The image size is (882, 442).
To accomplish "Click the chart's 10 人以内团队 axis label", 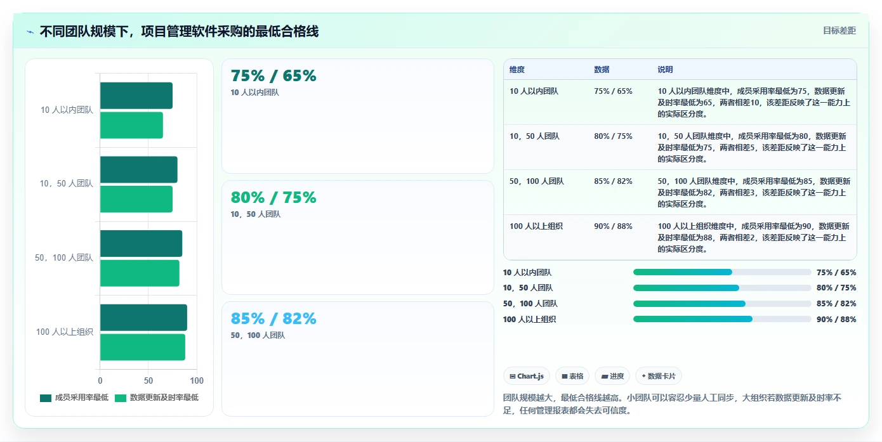I will (67, 110).
